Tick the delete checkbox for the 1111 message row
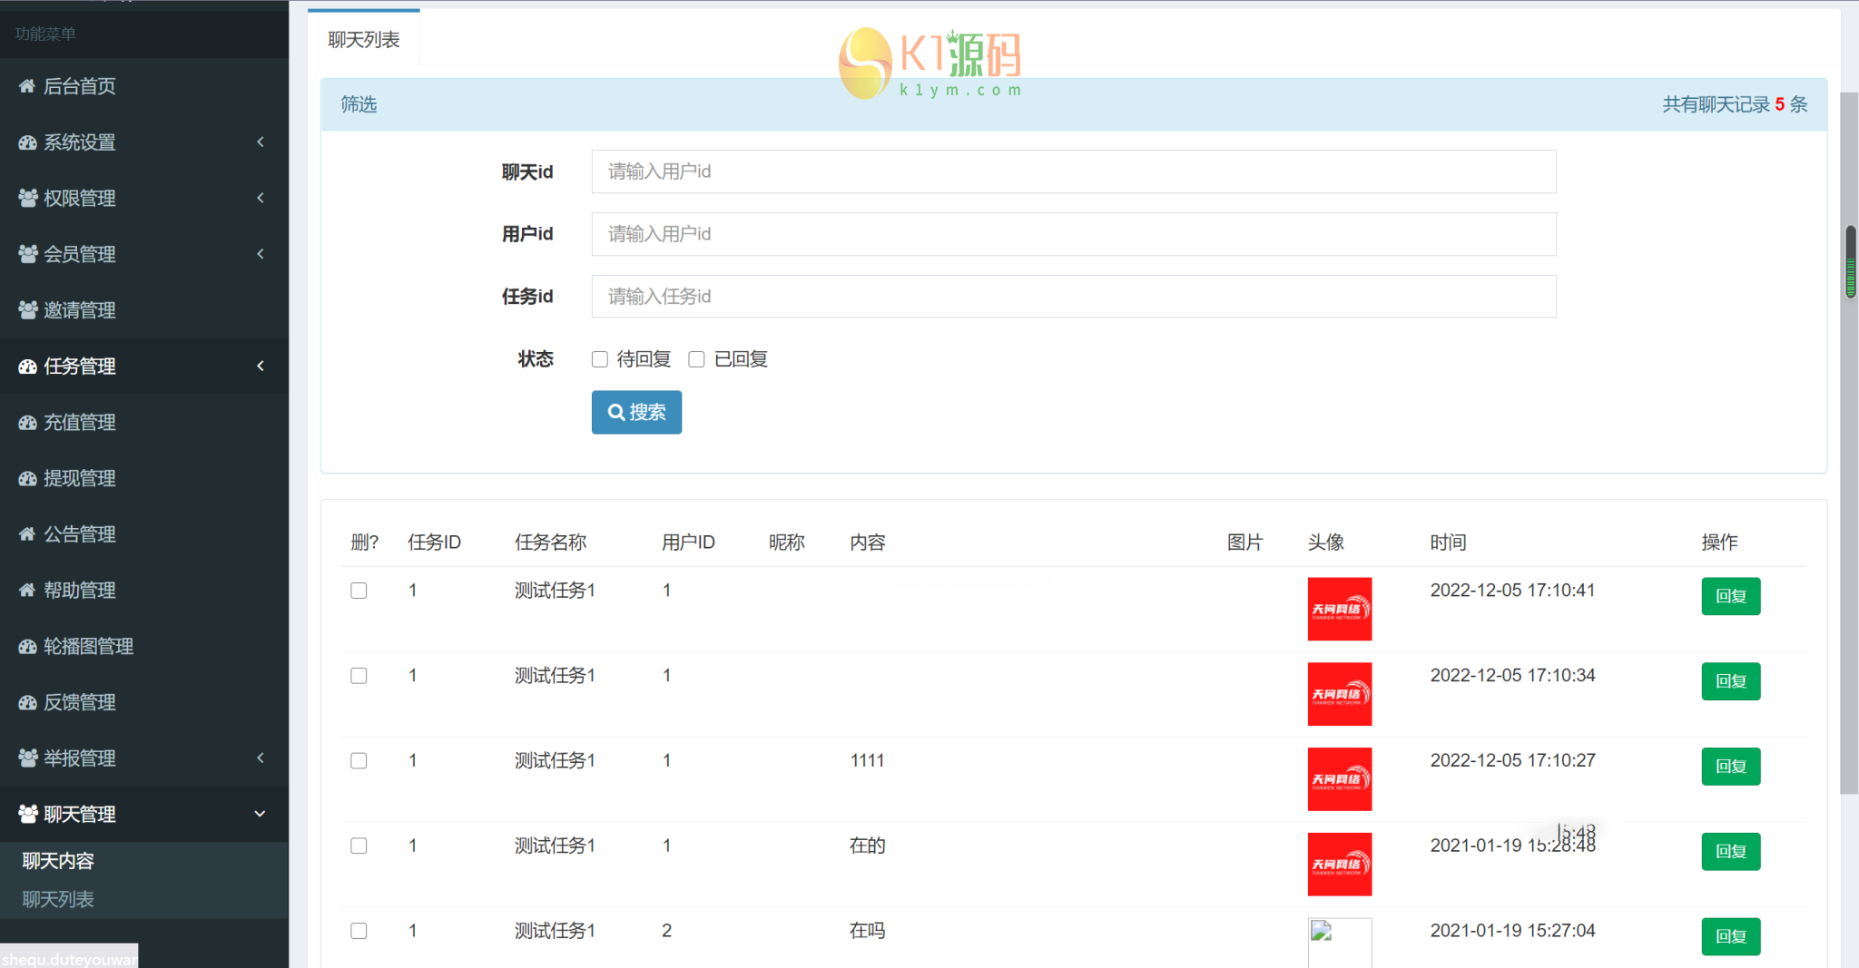This screenshot has width=1859, height=968. click(359, 761)
